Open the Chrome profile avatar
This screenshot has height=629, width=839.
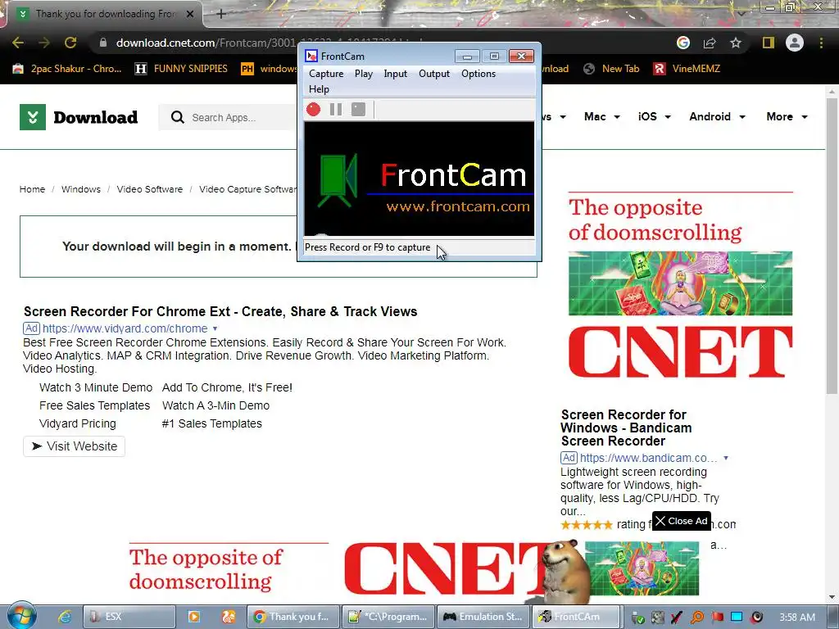795,43
